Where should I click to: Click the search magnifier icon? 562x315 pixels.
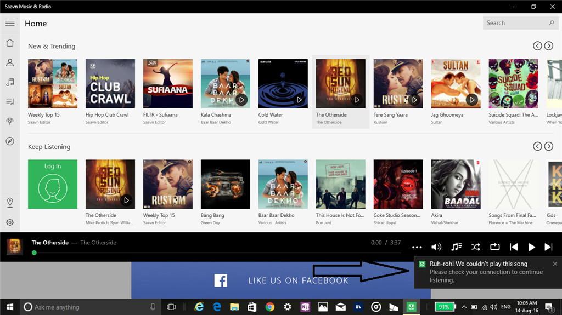tap(551, 23)
